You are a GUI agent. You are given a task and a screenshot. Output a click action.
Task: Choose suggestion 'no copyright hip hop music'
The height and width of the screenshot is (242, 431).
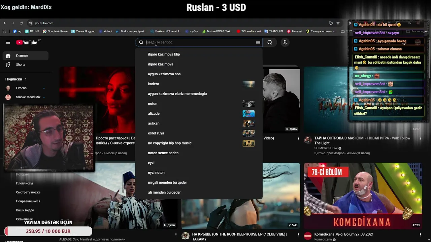click(x=199, y=143)
